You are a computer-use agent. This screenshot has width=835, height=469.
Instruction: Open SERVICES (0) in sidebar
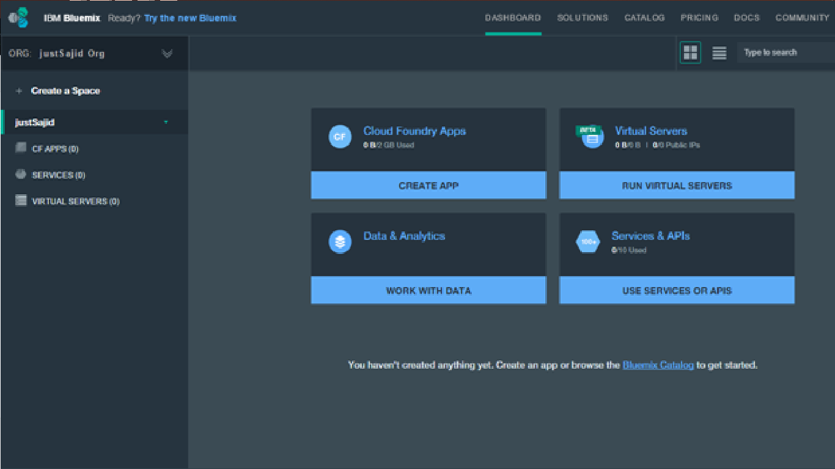point(58,175)
